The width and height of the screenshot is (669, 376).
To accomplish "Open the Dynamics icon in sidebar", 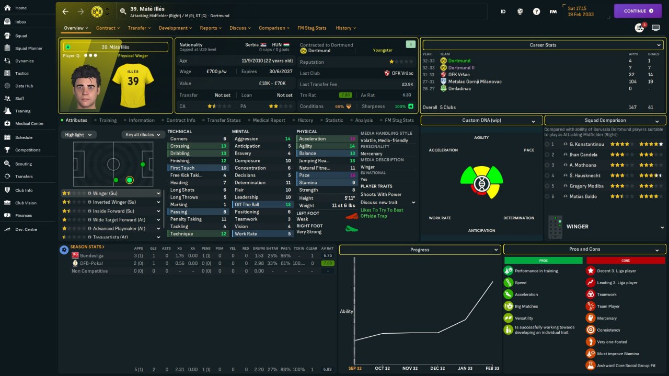I will (x=7, y=61).
